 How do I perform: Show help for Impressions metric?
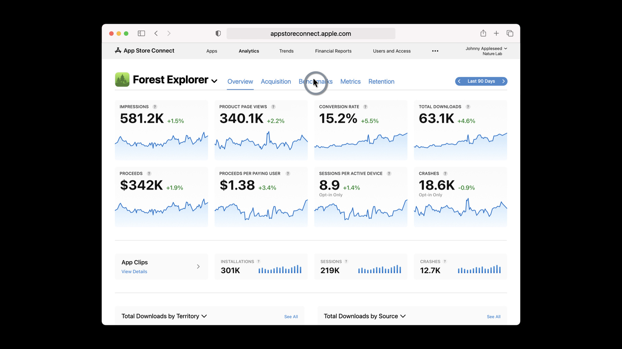click(155, 107)
